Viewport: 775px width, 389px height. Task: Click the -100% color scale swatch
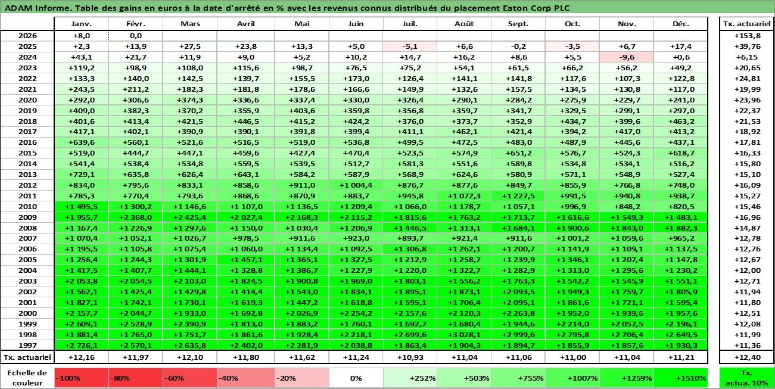coord(81,378)
